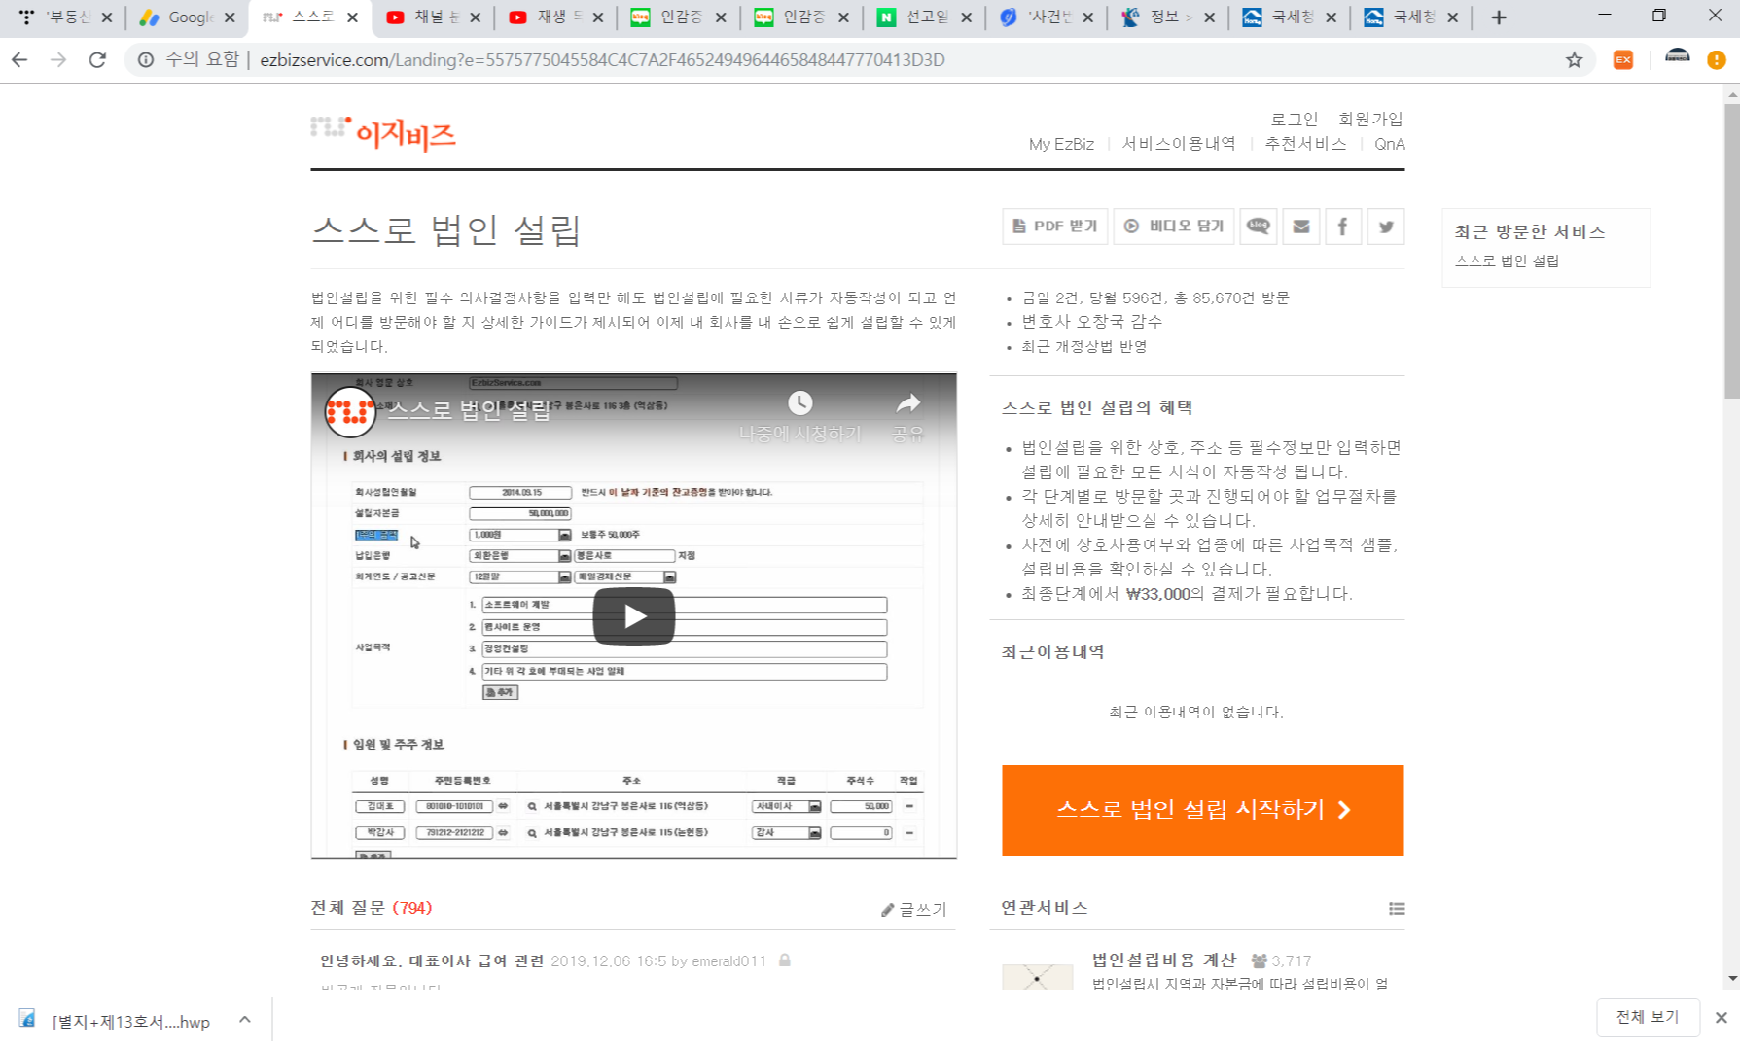Click the 글쓰기 write link

tap(913, 909)
